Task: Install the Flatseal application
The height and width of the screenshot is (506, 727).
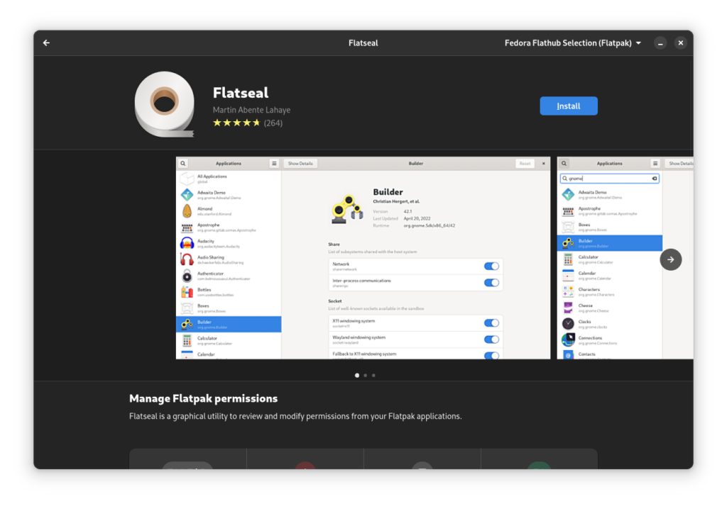Action: coord(569,106)
